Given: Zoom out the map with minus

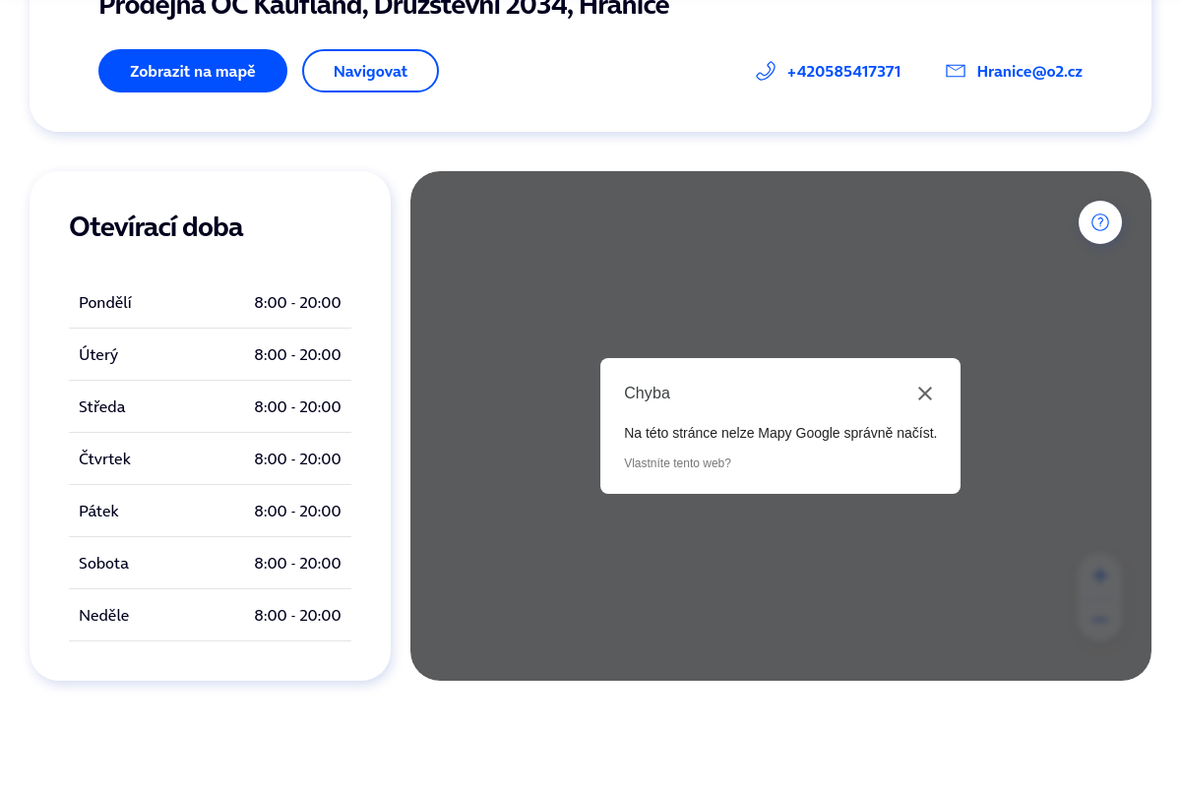Looking at the screenshot, I should (1100, 619).
